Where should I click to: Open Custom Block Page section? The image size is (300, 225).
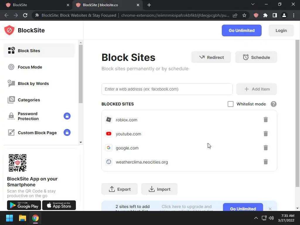tap(39, 133)
